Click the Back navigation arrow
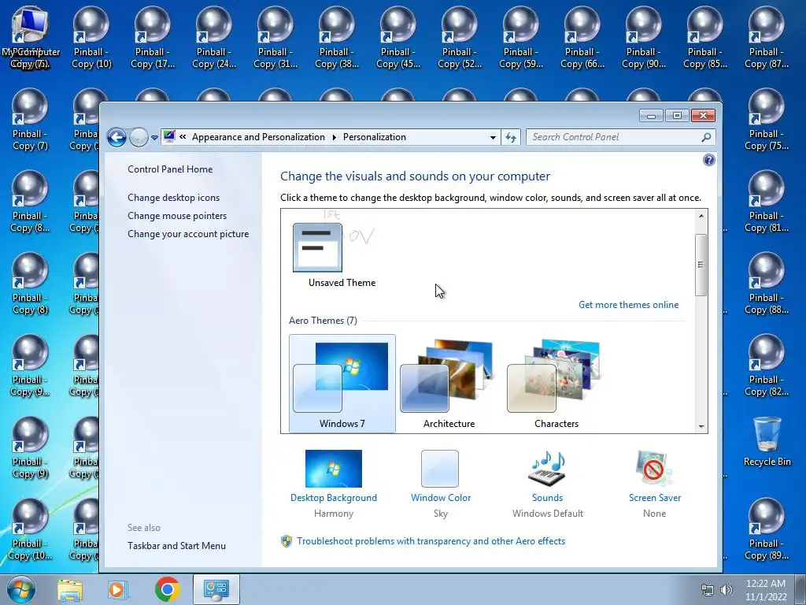 [116, 137]
